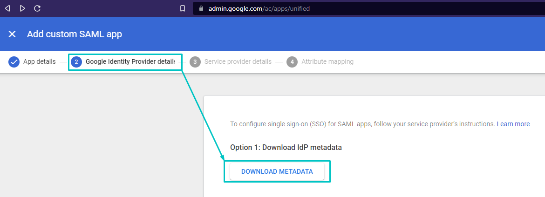Click the step 3 number circle
This screenshot has height=197, width=545.
(x=195, y=61)
